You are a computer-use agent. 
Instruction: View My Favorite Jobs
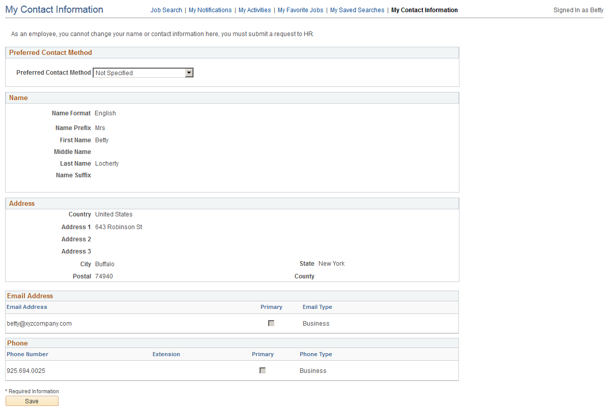tap(301, 10)
